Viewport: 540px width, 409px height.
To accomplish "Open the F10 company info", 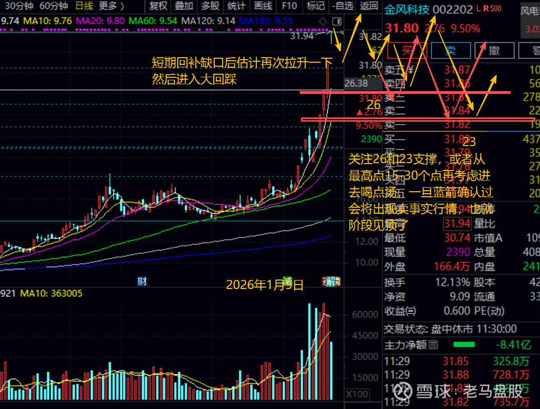I will pyautogui.click(x=289, y=6).
